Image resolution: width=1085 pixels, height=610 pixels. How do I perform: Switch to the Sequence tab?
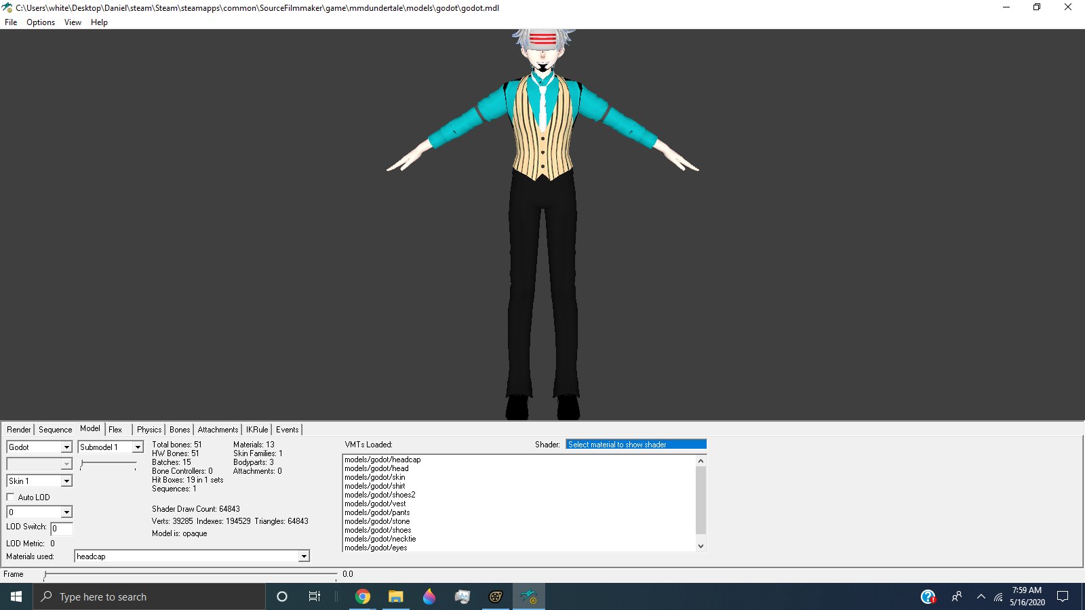coord(55,430)
